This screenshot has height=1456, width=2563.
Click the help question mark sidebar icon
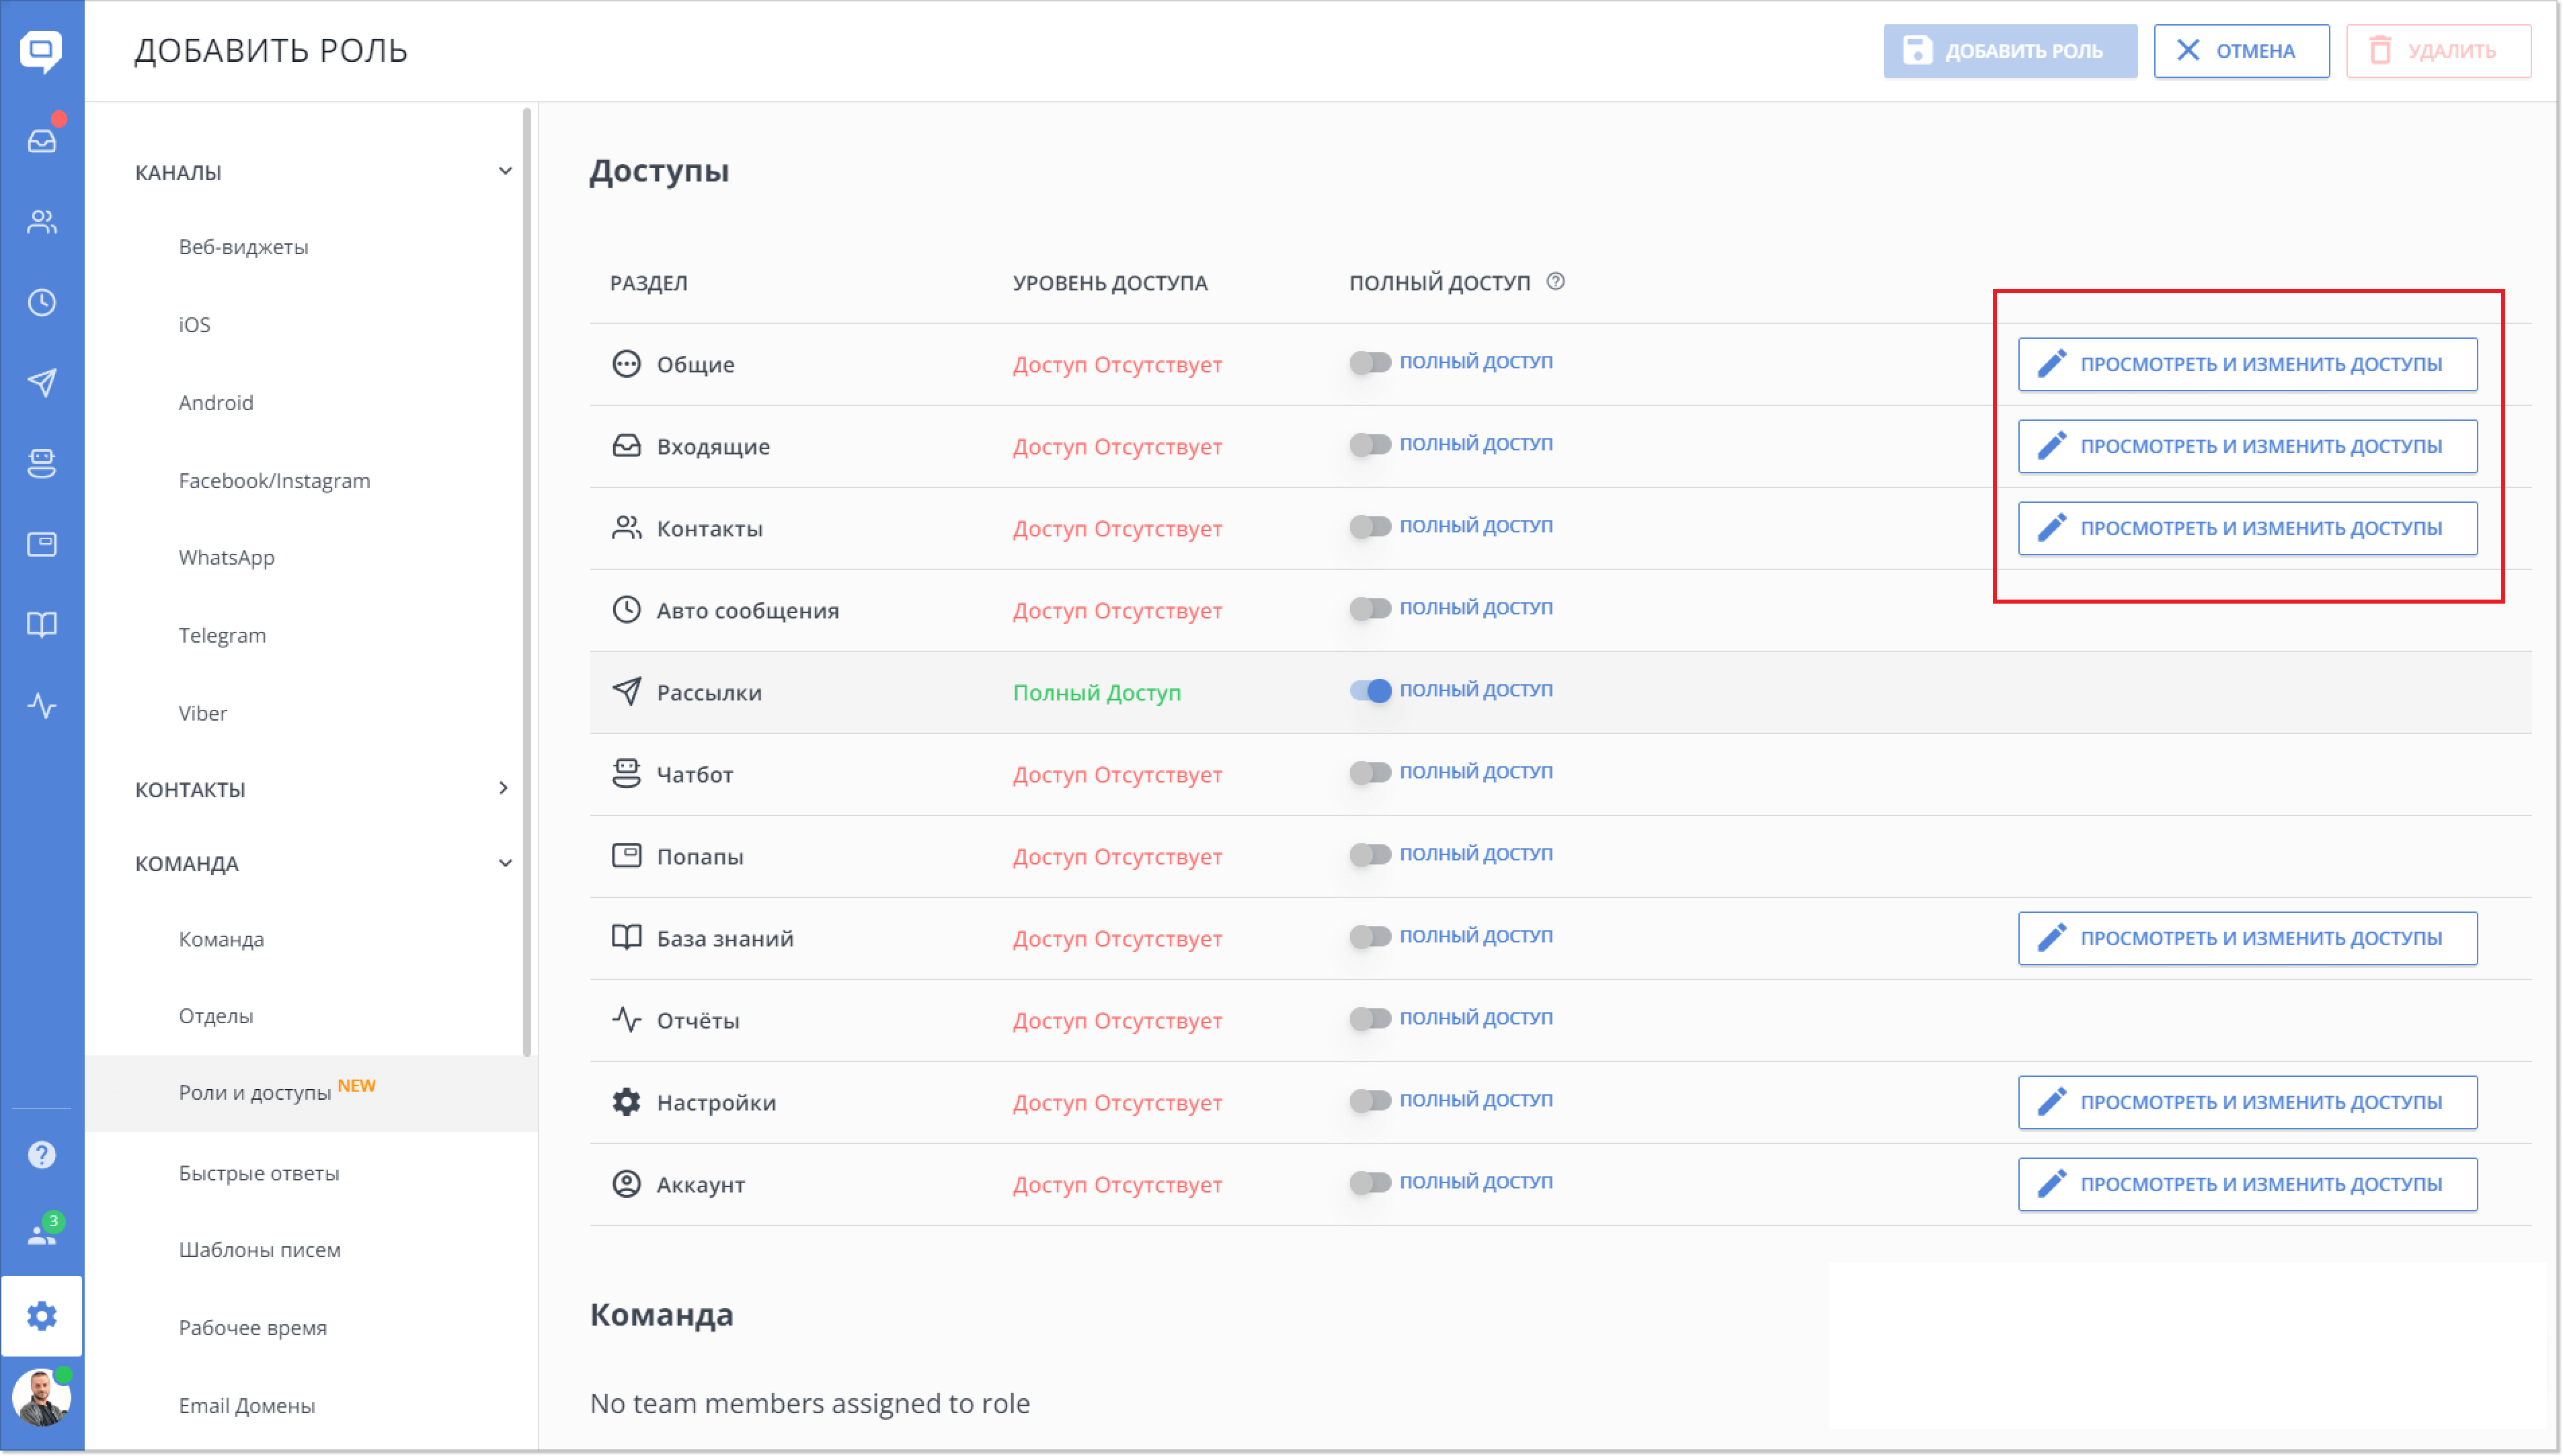[42, 1155]
